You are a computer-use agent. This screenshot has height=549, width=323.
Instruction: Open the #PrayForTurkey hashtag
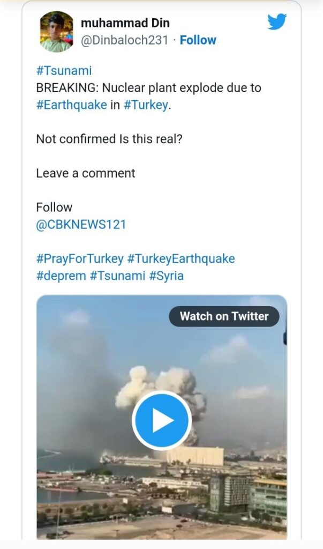[x=79, y=258]
